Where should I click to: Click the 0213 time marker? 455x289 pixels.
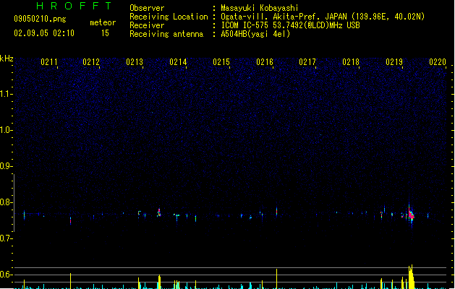point(135,62)
